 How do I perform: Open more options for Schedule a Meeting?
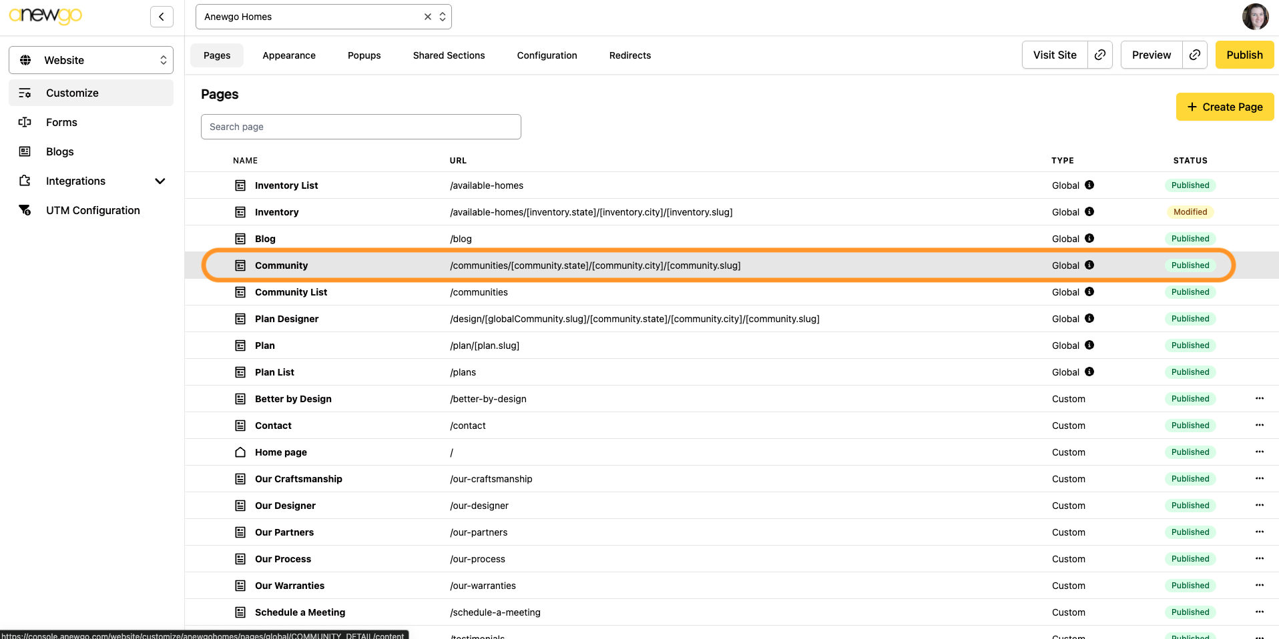(1260, 612)
